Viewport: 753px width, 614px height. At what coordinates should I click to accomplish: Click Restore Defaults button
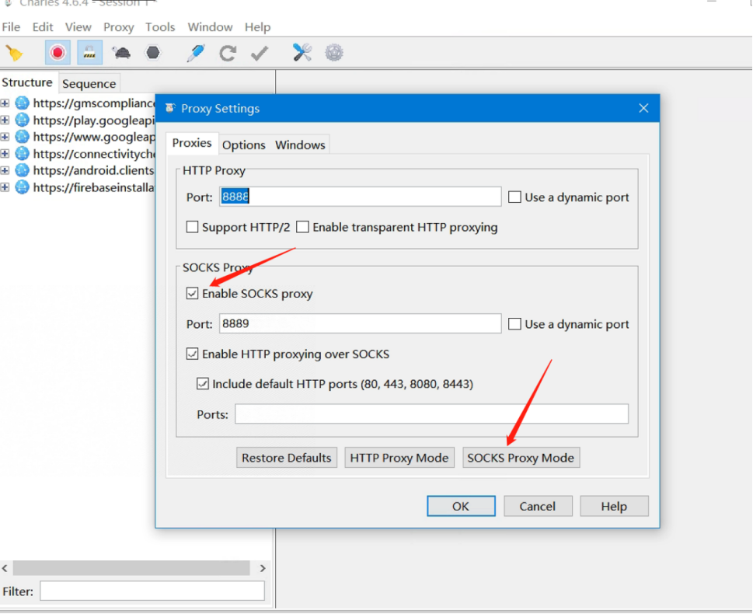287,458
